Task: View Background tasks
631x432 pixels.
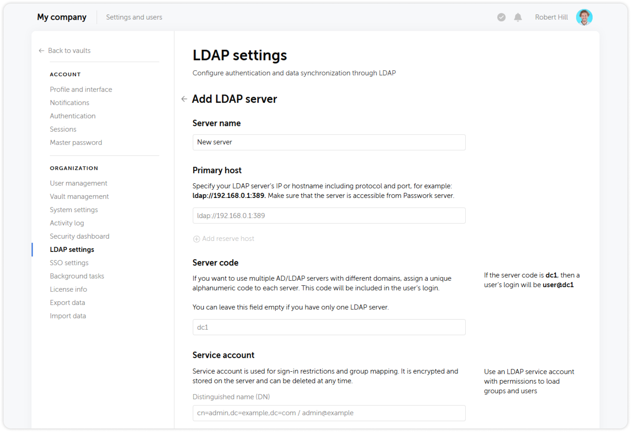Action: pyautogui.click(x=77, y=276)
